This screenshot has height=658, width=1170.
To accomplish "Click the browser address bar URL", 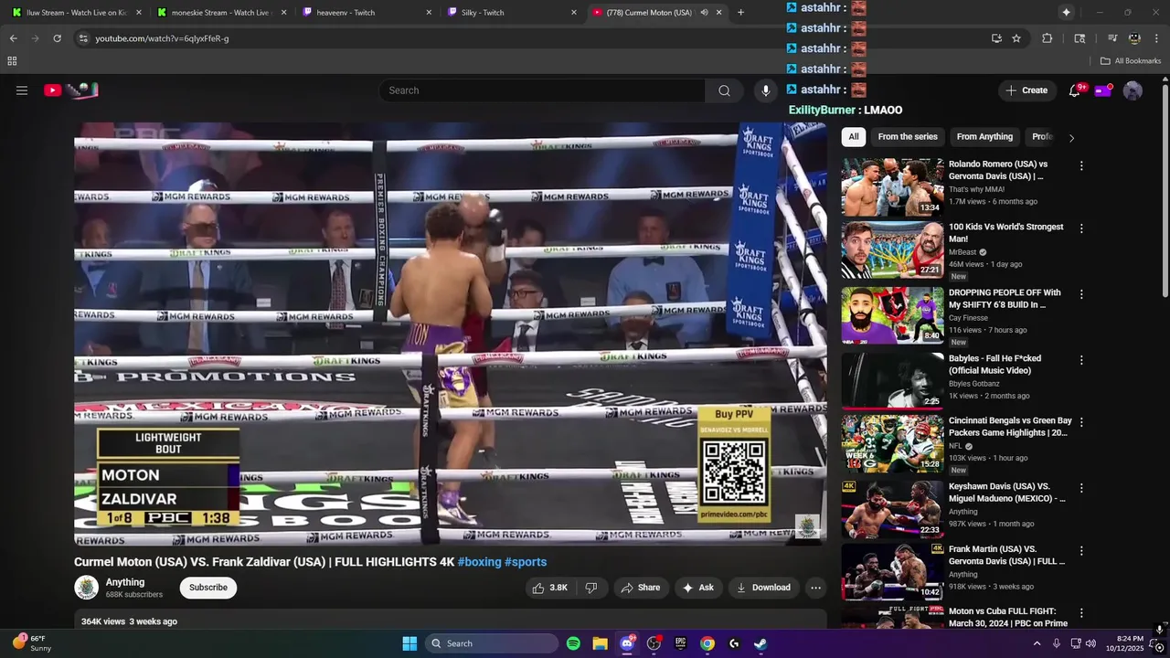I will tap(162, 38).
